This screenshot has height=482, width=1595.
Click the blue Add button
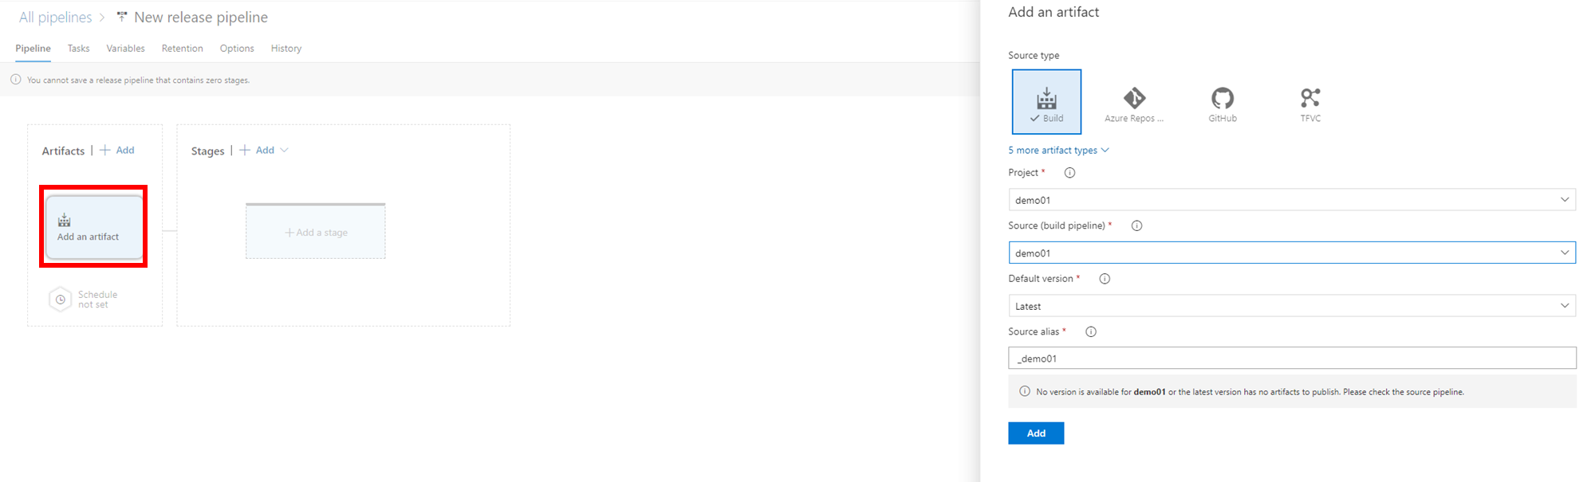(1036, 433)
